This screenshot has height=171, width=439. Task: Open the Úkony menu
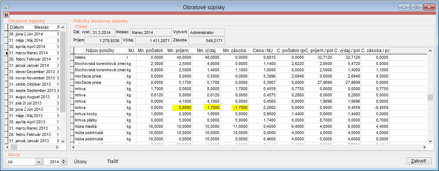[80, 161]
